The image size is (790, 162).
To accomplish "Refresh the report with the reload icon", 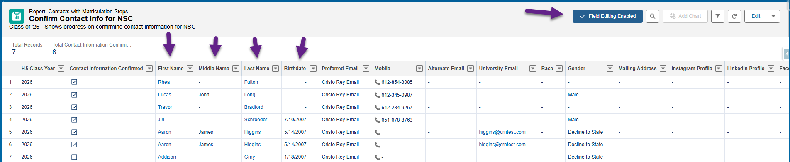I will click(734, 16).
